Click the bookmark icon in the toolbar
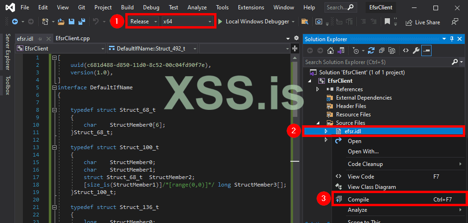Viewport: 468px width, 223px height. (387, 22)
